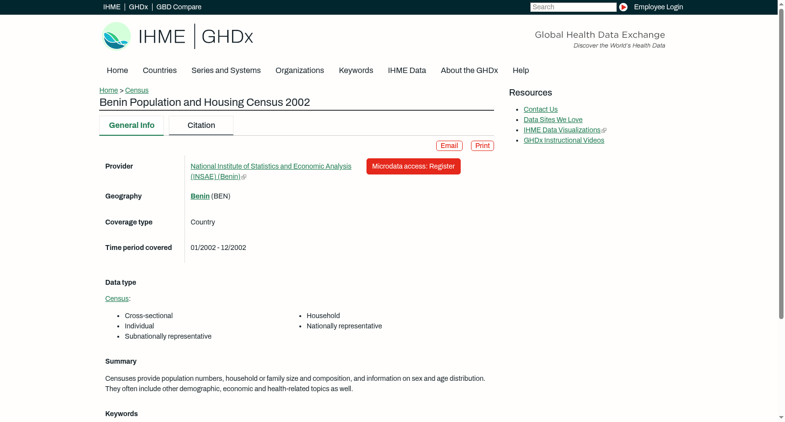This screenshot has width=785, height=422.
Task: Open the Benin geography link
Action: 200,196
